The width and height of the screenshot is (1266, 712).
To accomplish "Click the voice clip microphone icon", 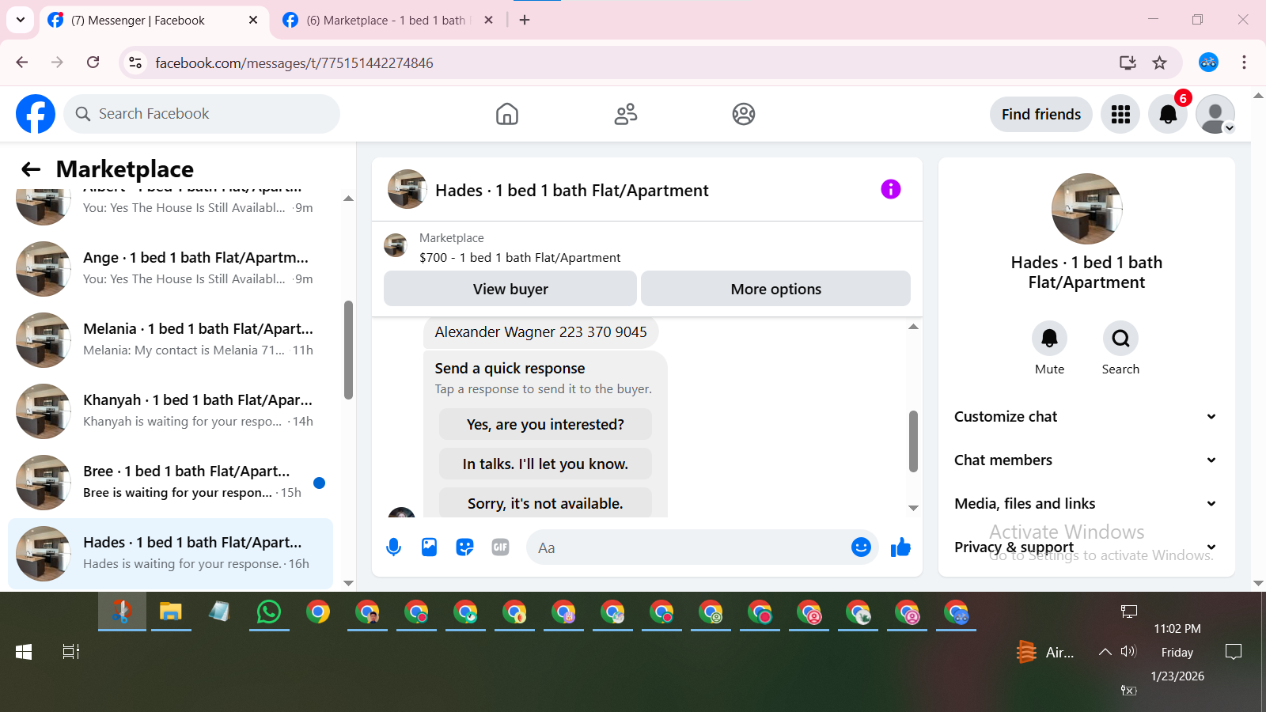I will tap(393, 547).
